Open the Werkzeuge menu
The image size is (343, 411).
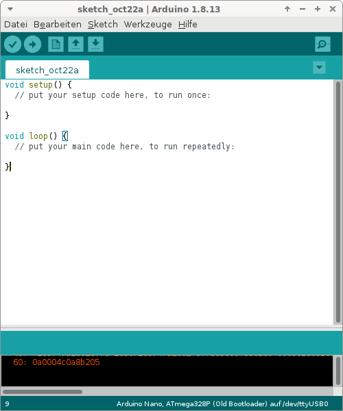(147, 25)
